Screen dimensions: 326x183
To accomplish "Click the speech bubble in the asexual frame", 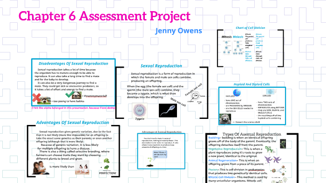I will (160, 155).
